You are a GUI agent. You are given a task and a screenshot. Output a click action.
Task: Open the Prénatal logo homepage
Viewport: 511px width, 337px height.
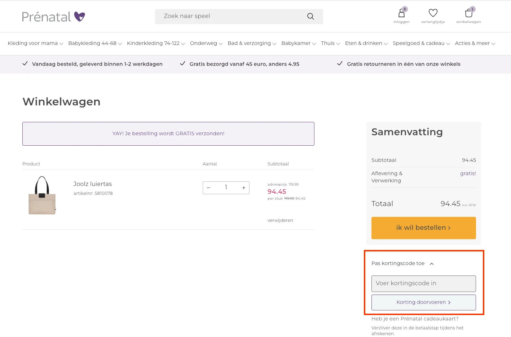53,17
